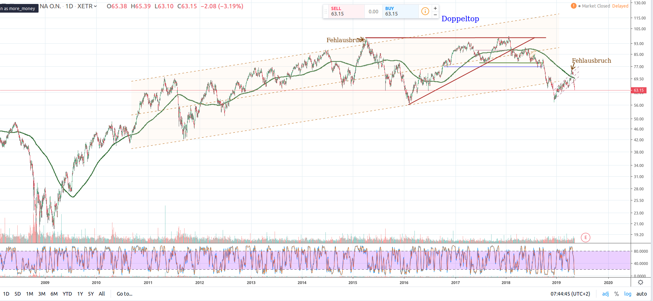Viewport: 653px width, 301px height.
Task: Open the timezone menu at 07:44:45 (UTC+2)
Action: (x=570, y=294)
